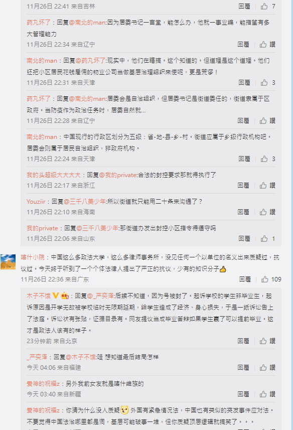Reply to 南北的man's 22:31 comment
This screenshot has height=430, width=293.
point(244,83)
